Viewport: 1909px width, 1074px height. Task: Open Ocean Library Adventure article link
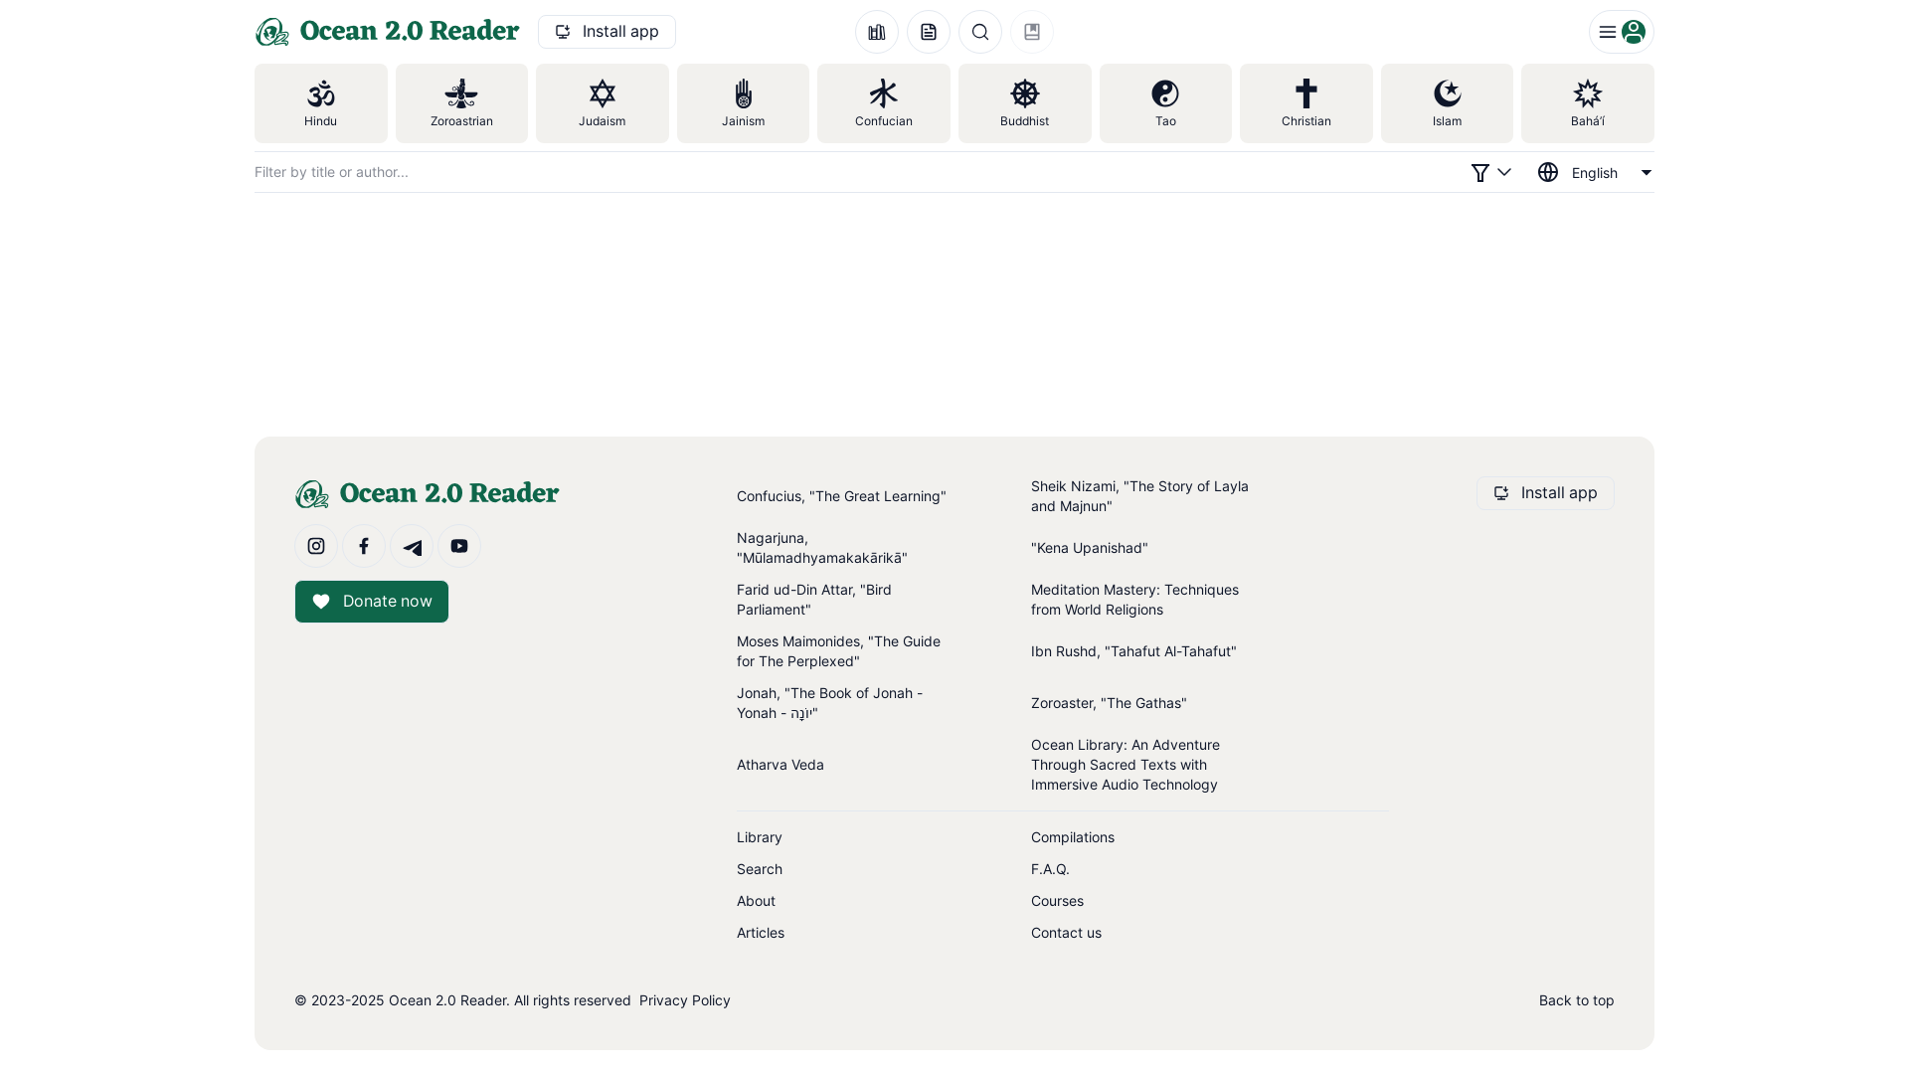pyautogui.click(x=1126, y=765)
